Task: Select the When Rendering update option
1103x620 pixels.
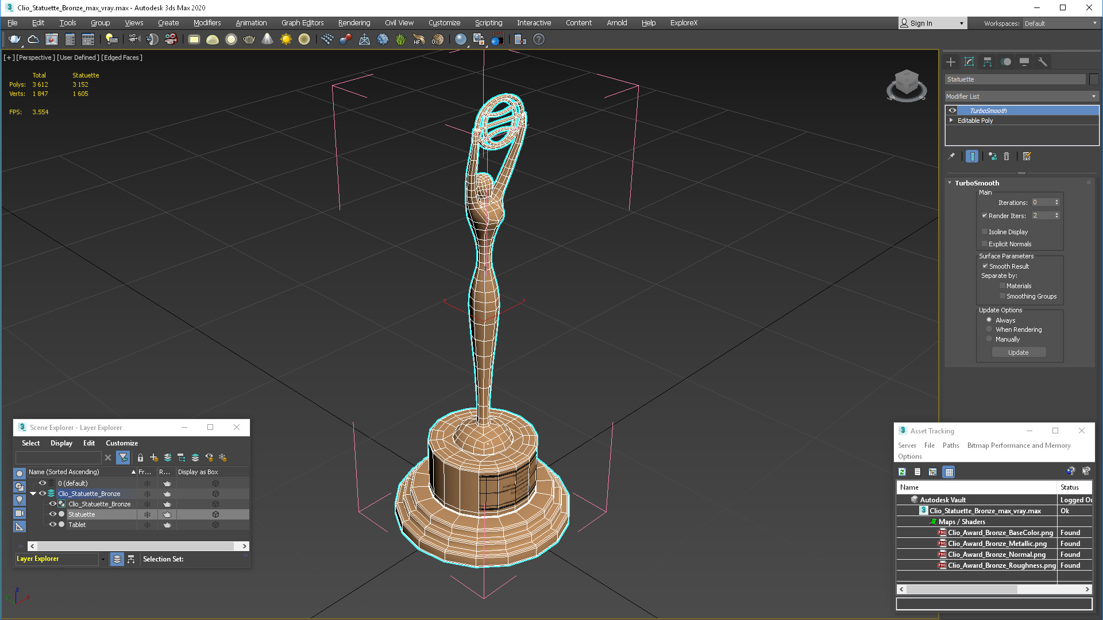Action: coord(989,330)
